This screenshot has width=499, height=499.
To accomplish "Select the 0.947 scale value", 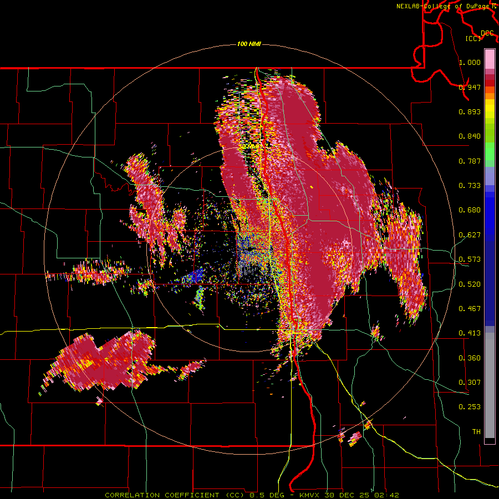I will click(x=470, y=87).
